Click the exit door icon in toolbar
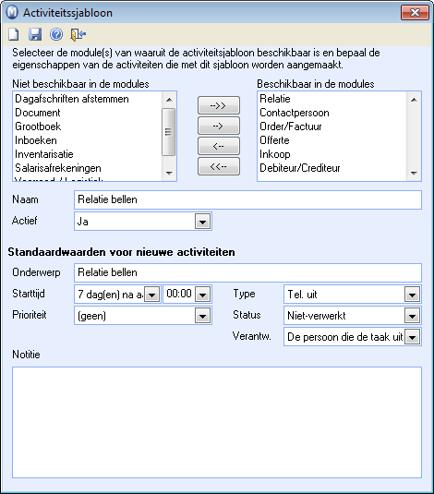Viewport: 434px width, 494px height. click(78, 34)
